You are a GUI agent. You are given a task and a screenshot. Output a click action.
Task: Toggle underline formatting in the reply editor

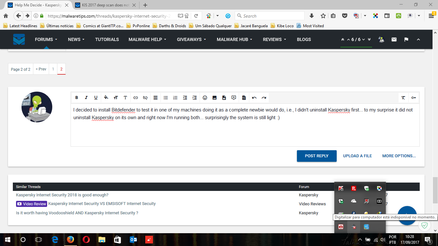coord(96,98)
